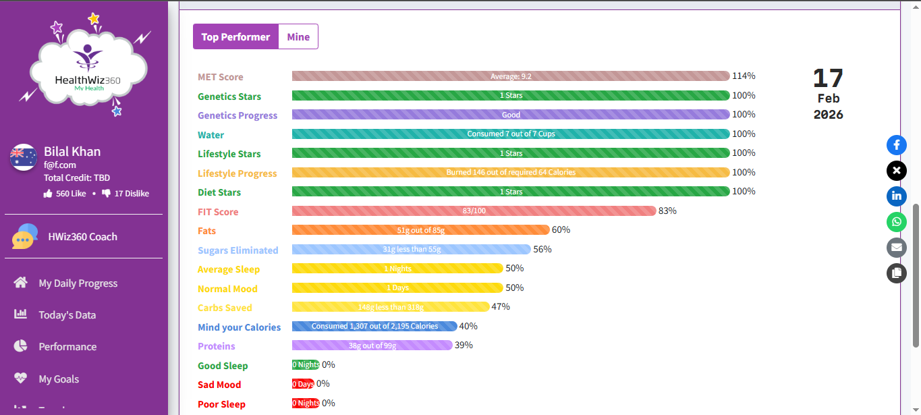Click the Mind your Calories progress bar

[374, 326]
